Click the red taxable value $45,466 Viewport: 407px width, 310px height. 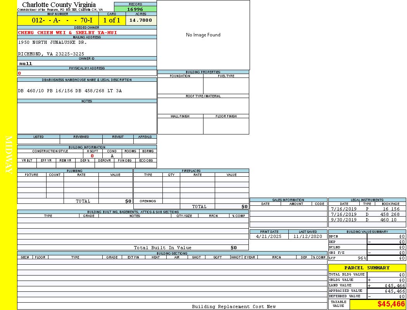pyautogui.click(x=391, y=304)
